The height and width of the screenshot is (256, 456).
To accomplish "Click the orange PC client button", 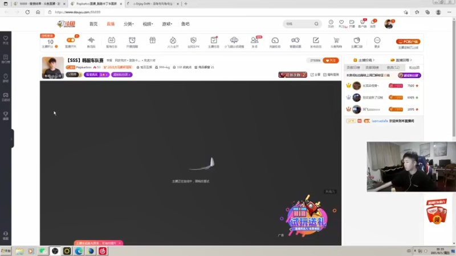I will tap(408, 42).
